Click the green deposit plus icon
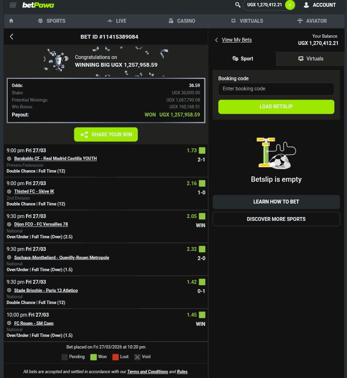Screen dimensions: 347x378 coord(290,5)
